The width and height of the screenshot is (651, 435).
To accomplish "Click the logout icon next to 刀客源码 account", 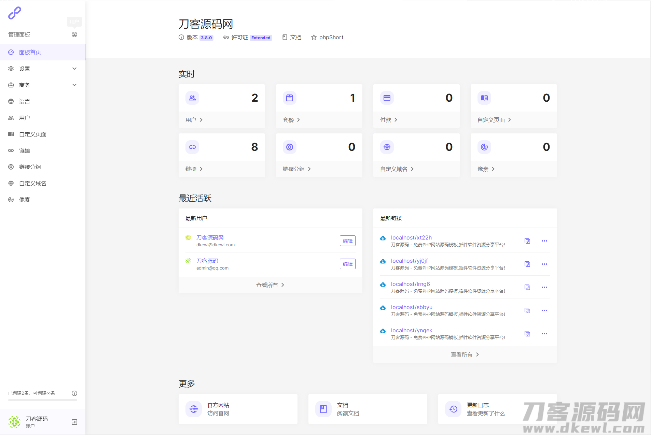I will (74, 422).
